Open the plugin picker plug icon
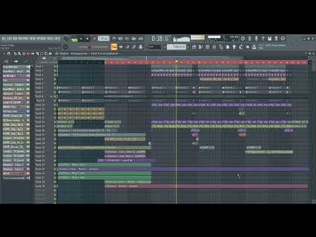The image size is (316, 237). coord(234,47)
